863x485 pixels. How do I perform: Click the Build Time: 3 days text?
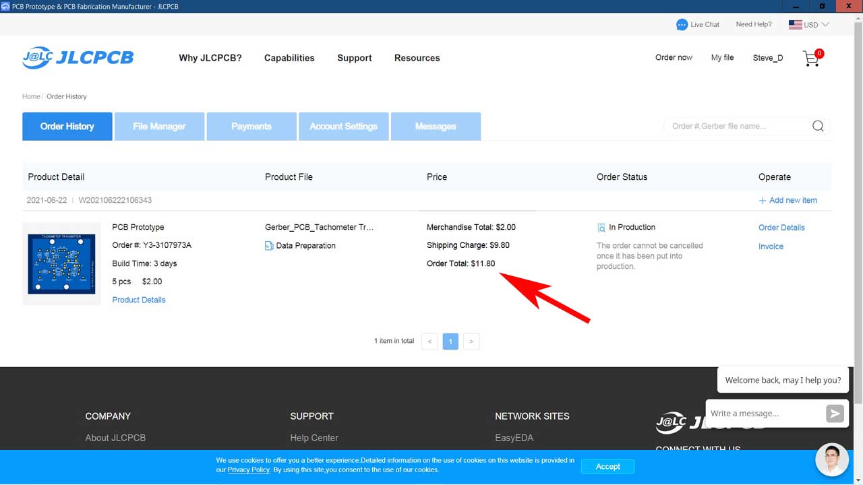tap(144, 263)
